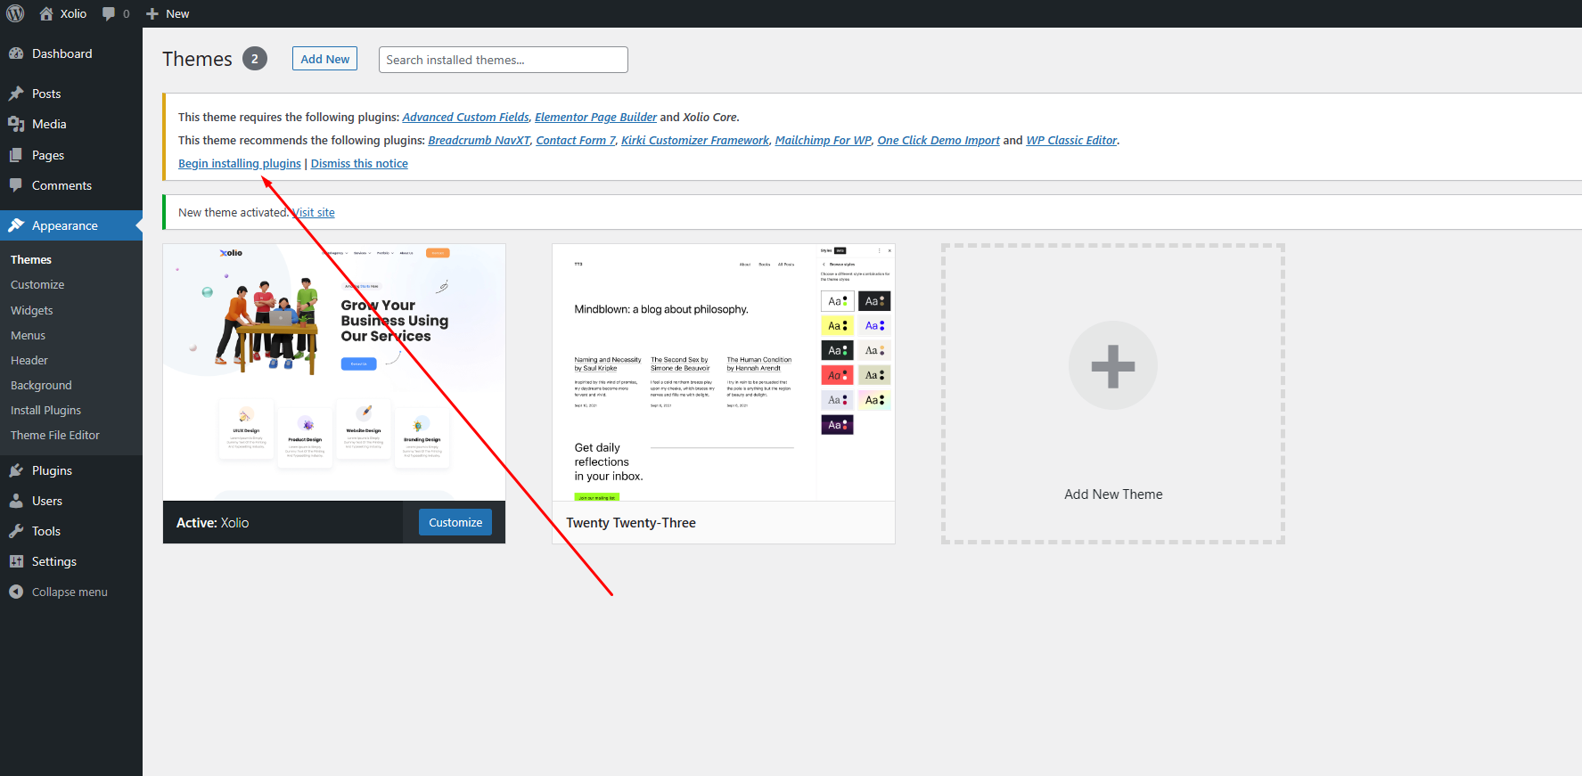
Task: Click the Twenty Twenty-Three theme name
Action: pos(631,523)
